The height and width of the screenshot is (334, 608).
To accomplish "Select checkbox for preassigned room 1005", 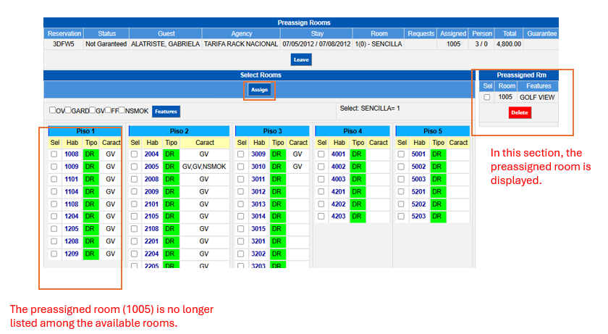I will pos(487,97).
